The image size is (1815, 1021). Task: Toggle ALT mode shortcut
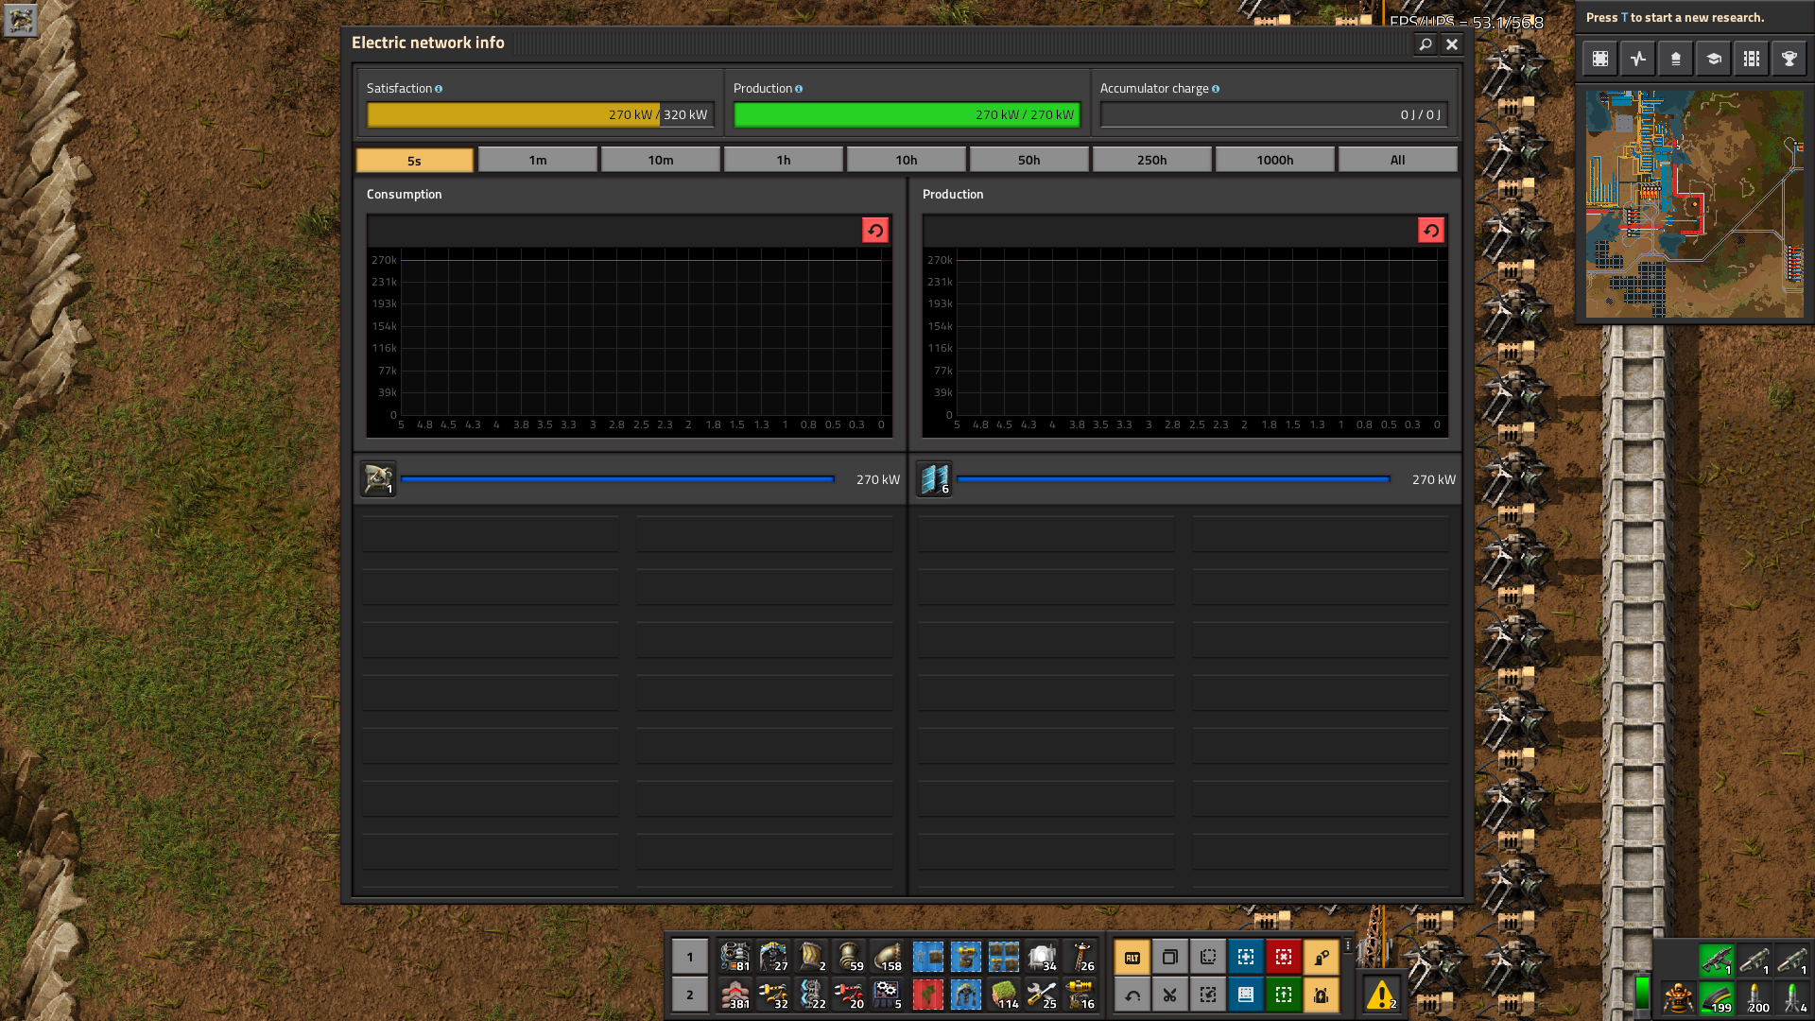(1132, 958)
